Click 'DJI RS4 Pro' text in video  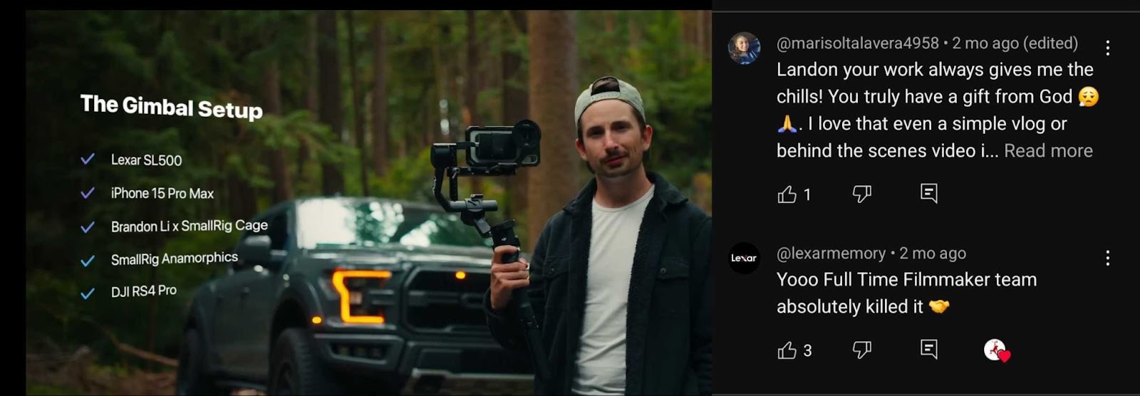tap(144, 291)
